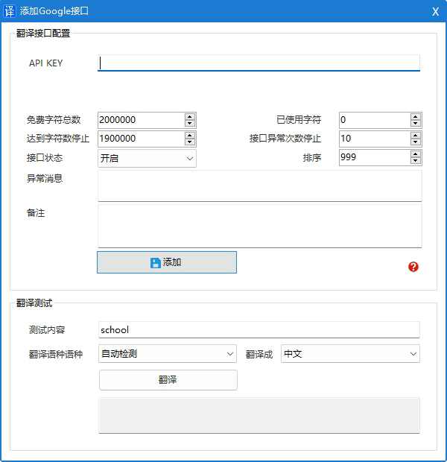Viewport: 447px width, 462px height.
Task: Click the gray translation result box
Action: coord(259,414)
